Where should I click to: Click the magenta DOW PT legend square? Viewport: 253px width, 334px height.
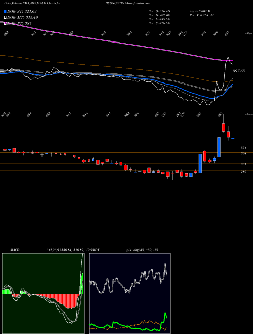6,23
